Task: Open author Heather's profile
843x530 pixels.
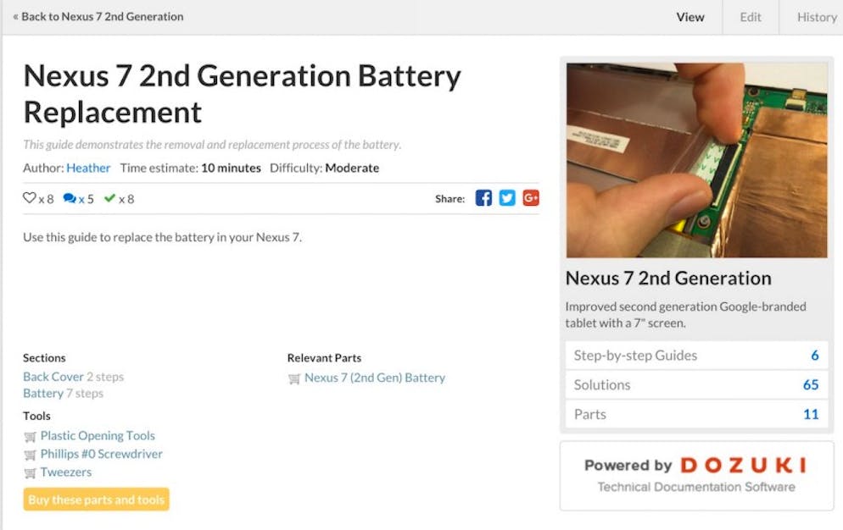Action: (x=88, y=168)
